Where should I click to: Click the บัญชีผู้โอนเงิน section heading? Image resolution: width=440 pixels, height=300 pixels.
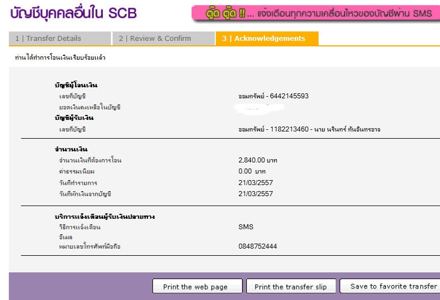coord(76,85)
